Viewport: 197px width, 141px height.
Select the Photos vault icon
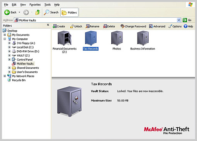click(x=117, y=38)
